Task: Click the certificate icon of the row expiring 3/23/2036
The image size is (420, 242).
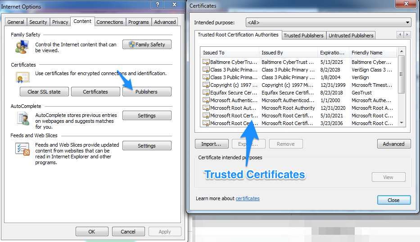Action: (206, 123)
